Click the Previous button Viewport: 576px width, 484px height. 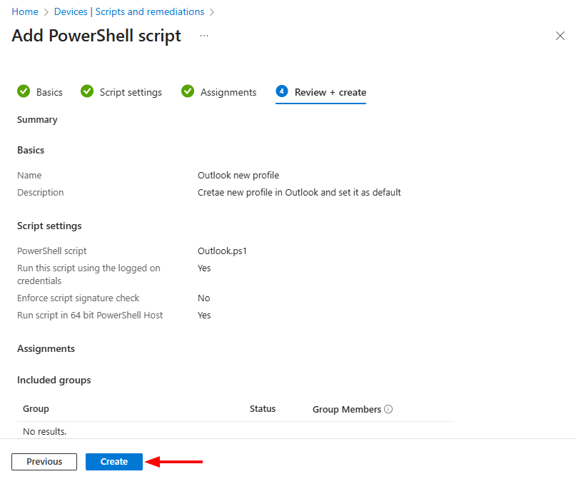point(44,462)
